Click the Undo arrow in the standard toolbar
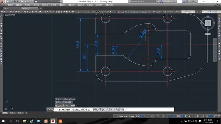Viewport: 221px width, 124px height. click(x=36, y=12)
